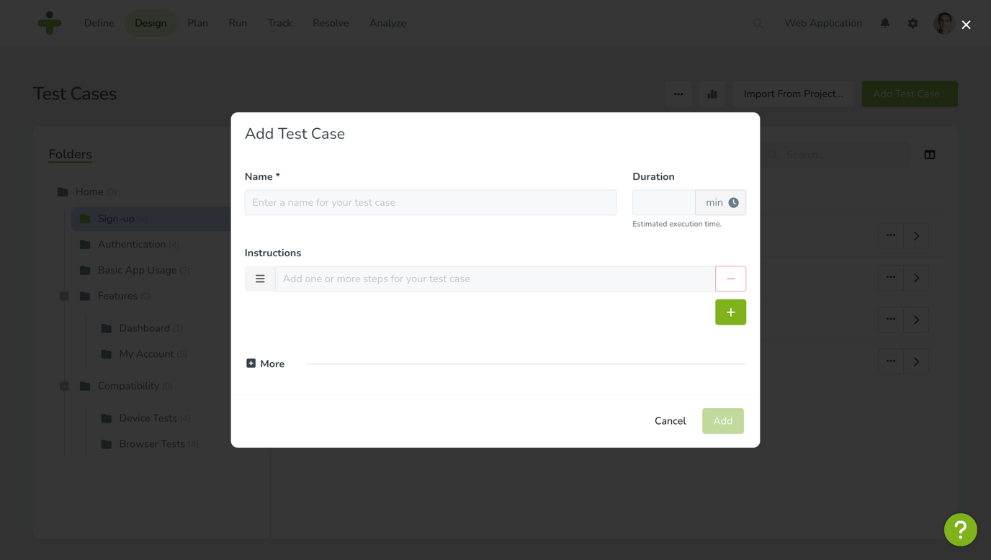Click the clock icon beside the min field
This screenshot has width=991, height=560.
(734, 202)
